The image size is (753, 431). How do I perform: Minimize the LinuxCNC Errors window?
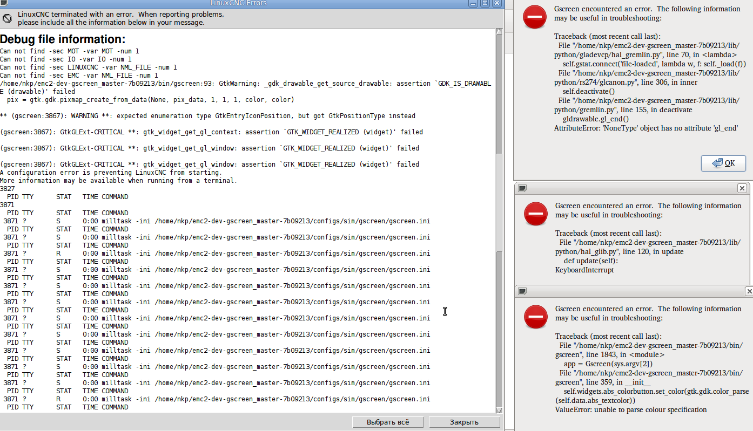(472, 3)
